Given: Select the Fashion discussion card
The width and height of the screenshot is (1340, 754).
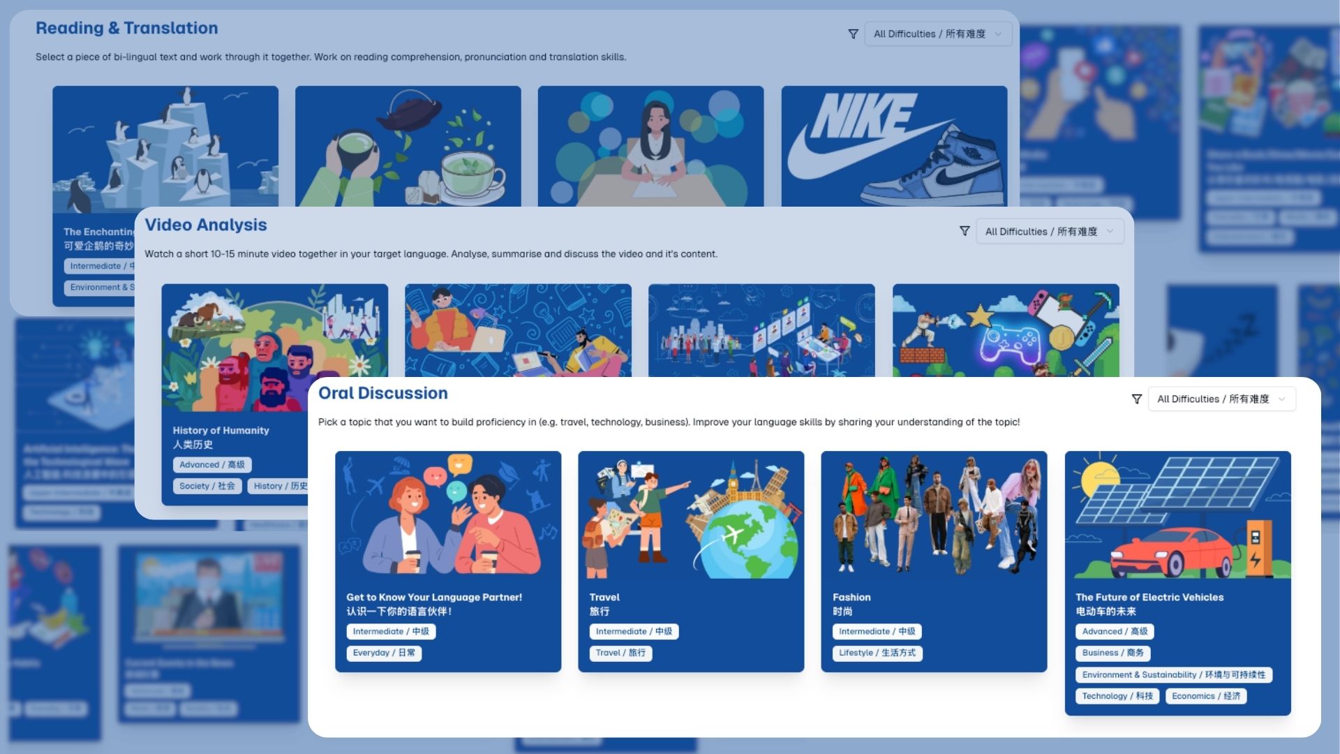Looking at the screenshot, I should pyautogui.click(x=934, y=561).
